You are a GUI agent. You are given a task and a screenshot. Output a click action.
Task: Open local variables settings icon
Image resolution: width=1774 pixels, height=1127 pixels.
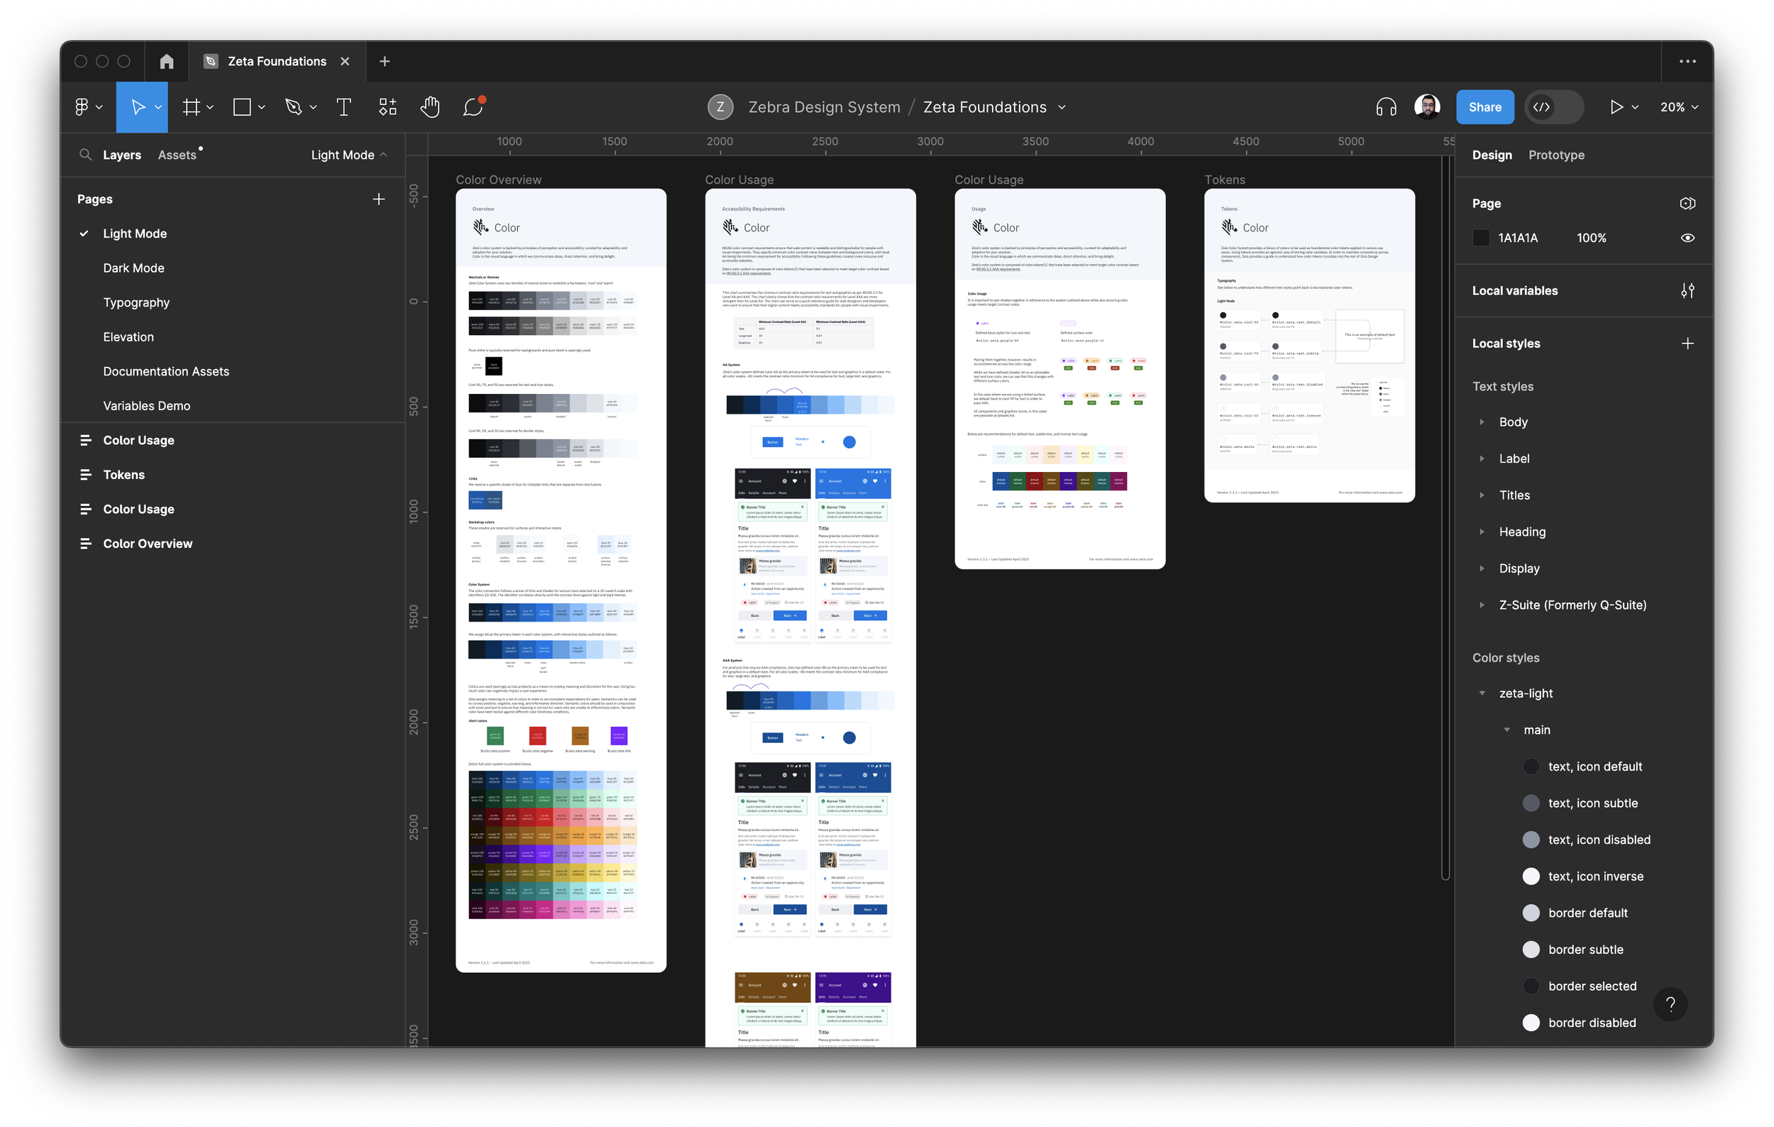tap(1687, 291)
